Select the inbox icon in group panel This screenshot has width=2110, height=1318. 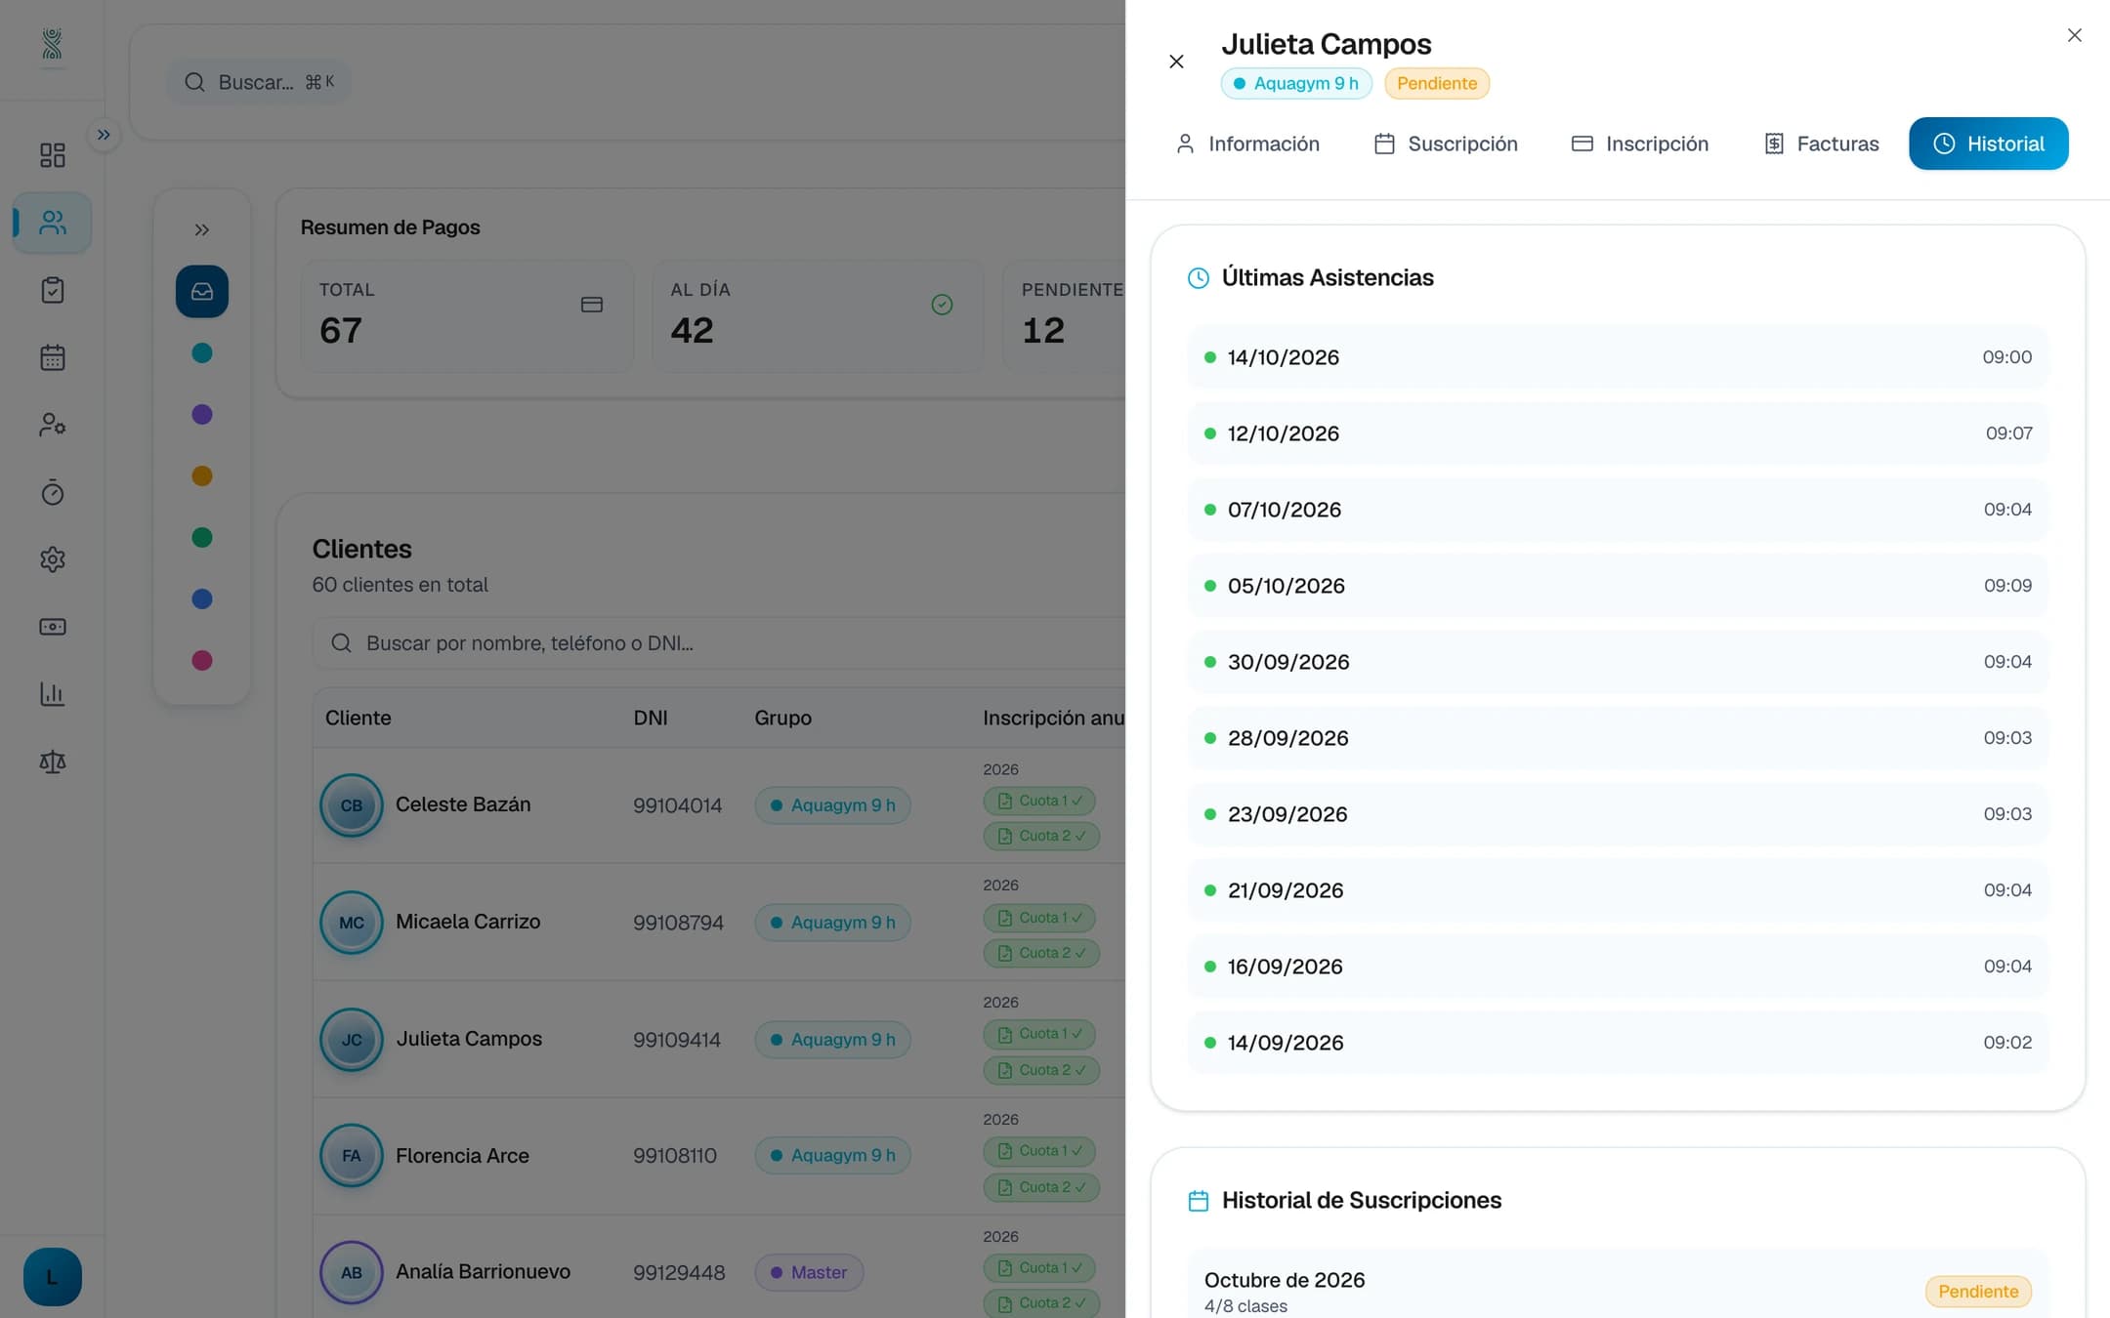tap(202, 291)
